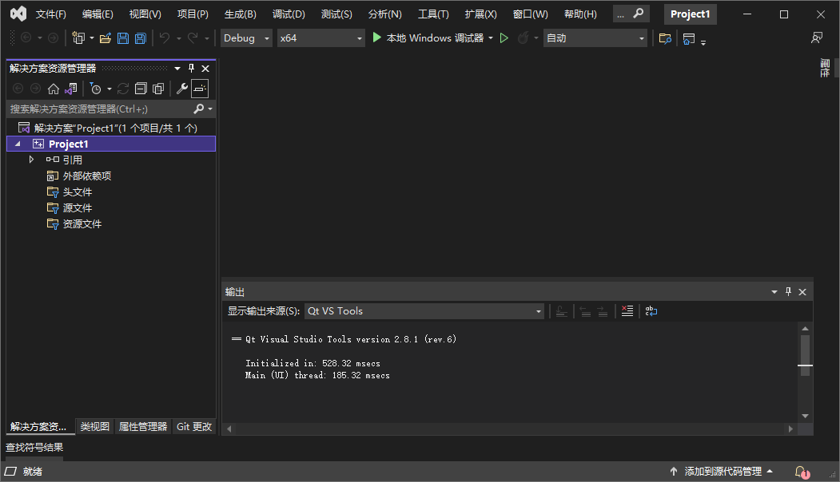Screen dimensions: 840x482
Task: Unpin the Output window with the pin icon
Action: coord(787,291)
